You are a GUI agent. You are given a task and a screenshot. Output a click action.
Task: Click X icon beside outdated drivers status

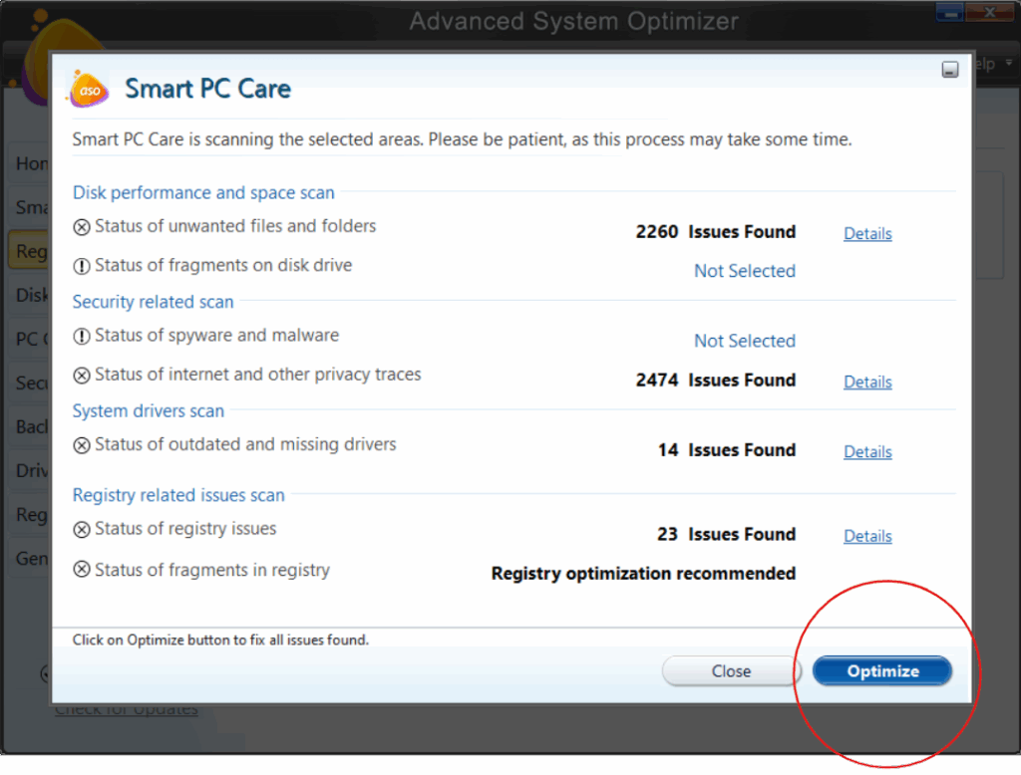[x=82, y=445]
